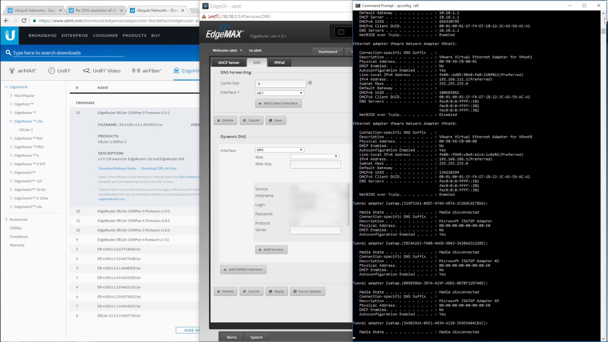Open the ENTERPRISE menu on ubnt.com

pos(75,36)
